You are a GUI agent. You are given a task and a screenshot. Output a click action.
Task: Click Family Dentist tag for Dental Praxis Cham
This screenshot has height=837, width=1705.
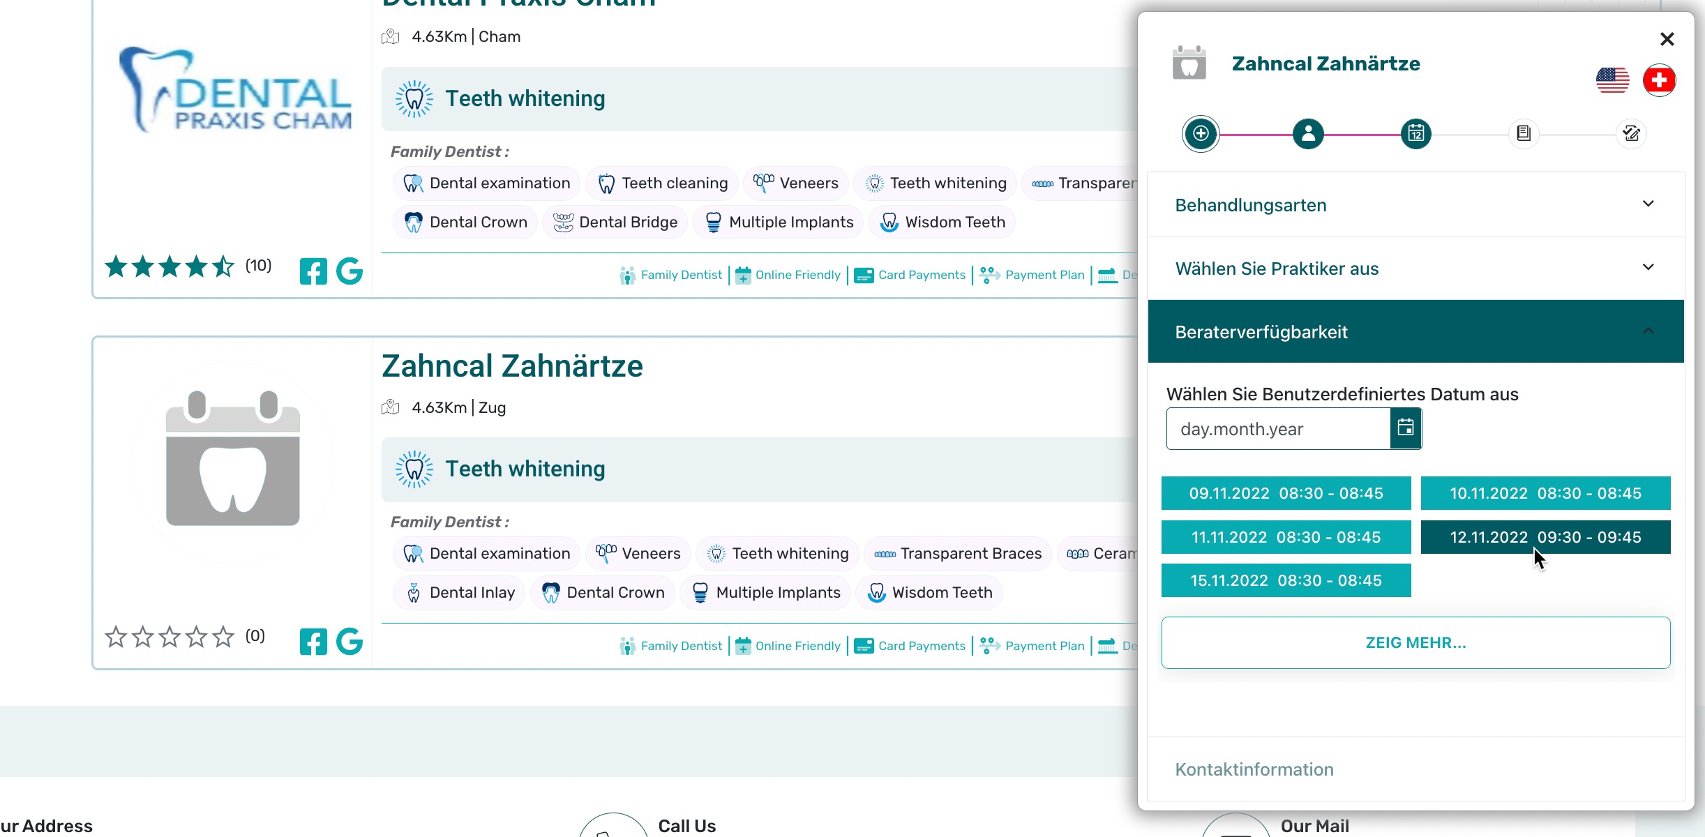coord(671,275)
